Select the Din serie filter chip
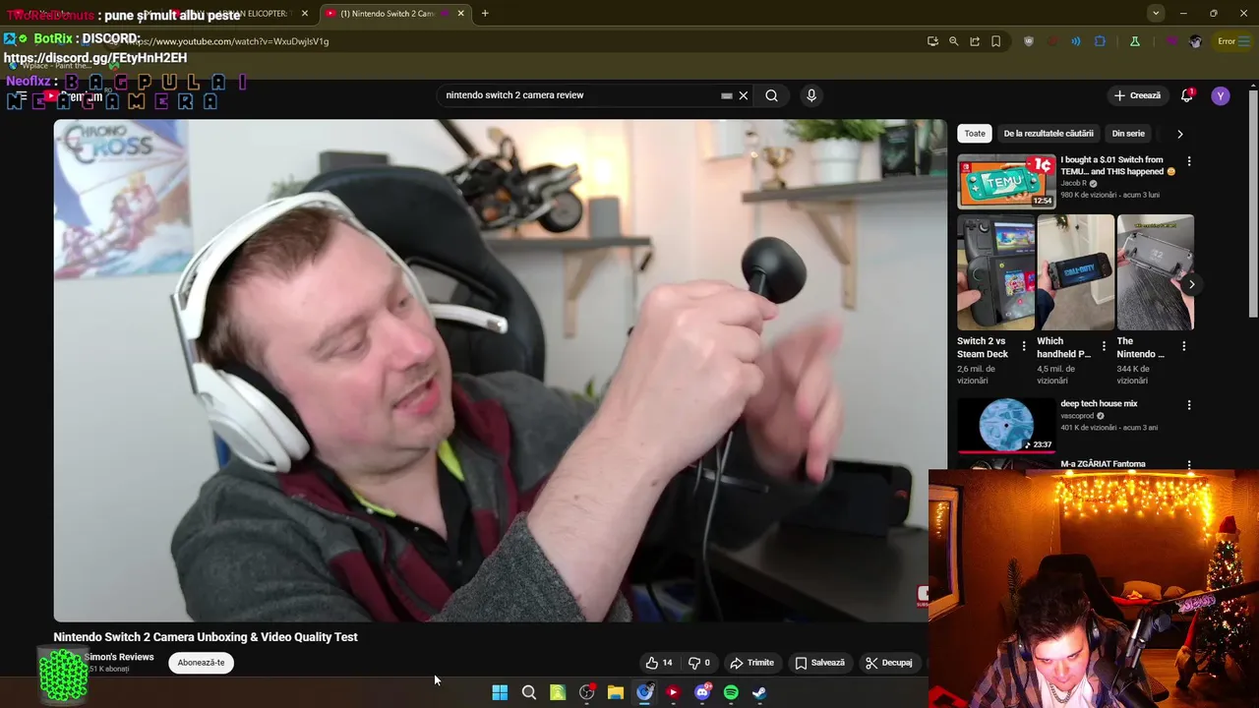This screenshot has width=1259, height=708. [x=1128, y=133]
